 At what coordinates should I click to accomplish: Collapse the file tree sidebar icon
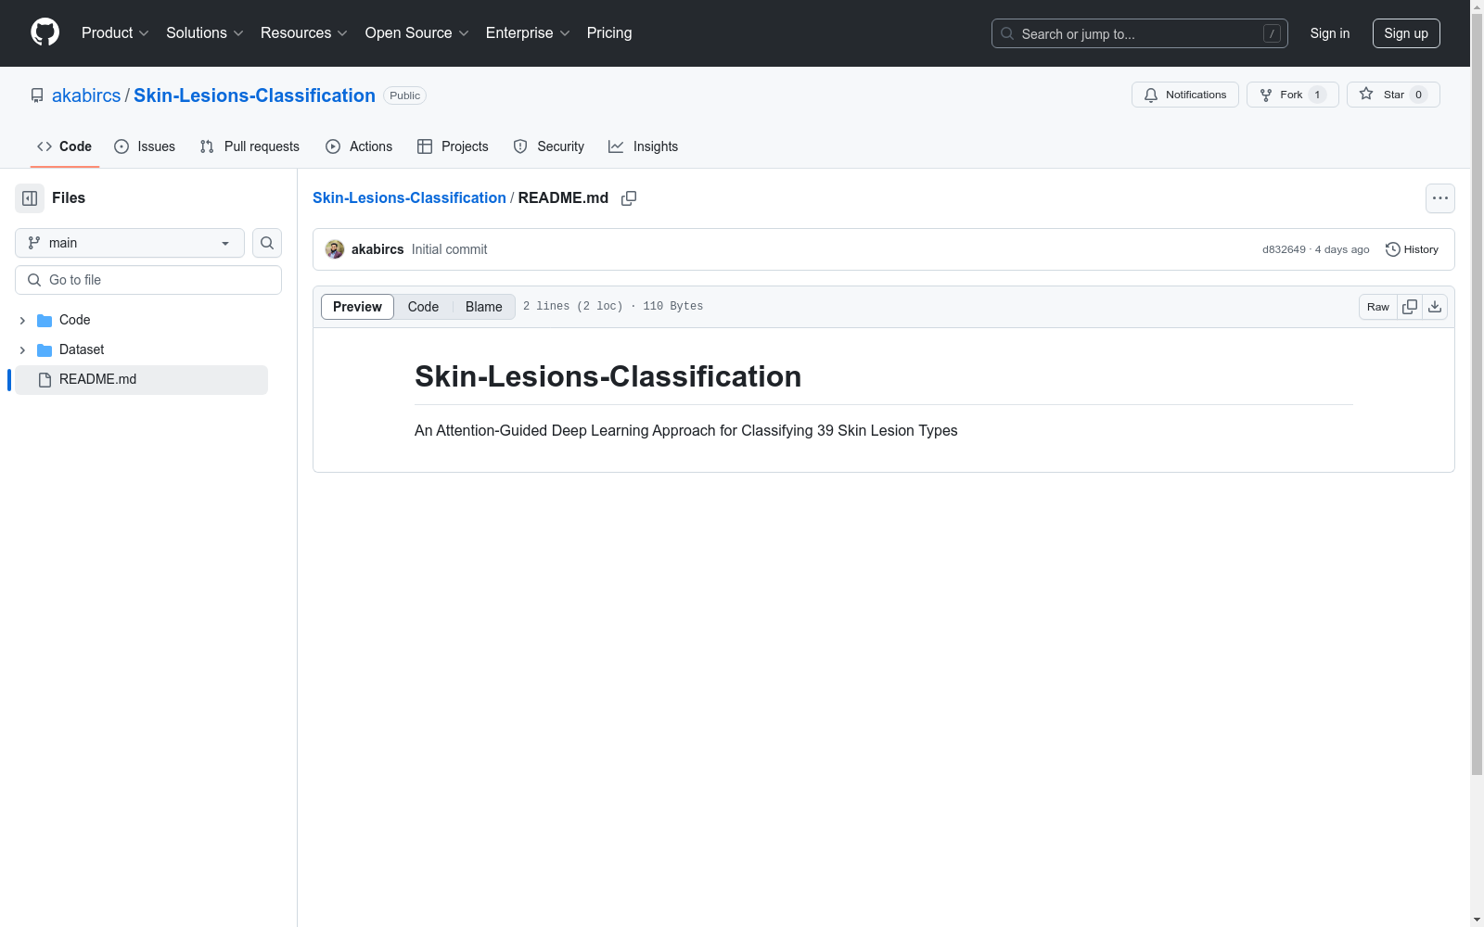(x=30, y=198)
